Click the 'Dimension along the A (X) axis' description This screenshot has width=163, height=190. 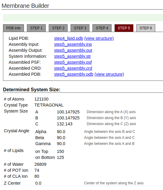coord(111,112)
